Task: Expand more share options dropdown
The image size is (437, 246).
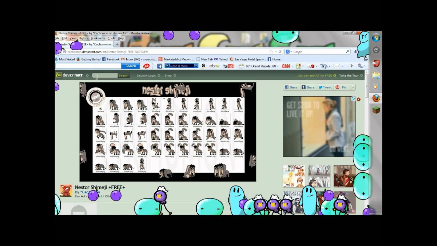Action: [x=353, y=87]
